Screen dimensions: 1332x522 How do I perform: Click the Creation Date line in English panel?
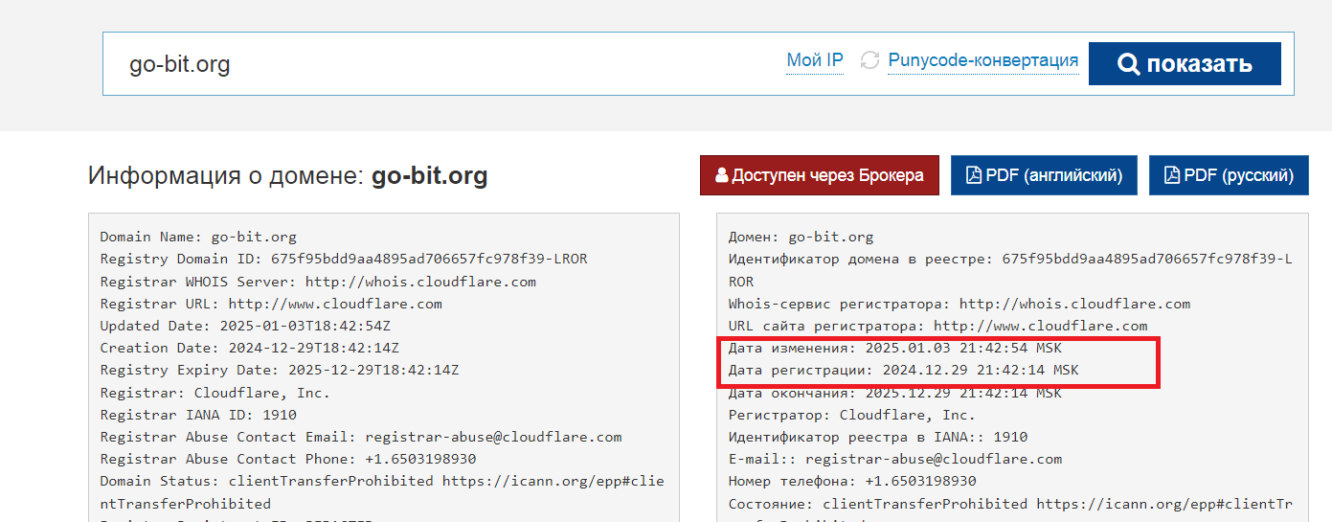[250, 348]
